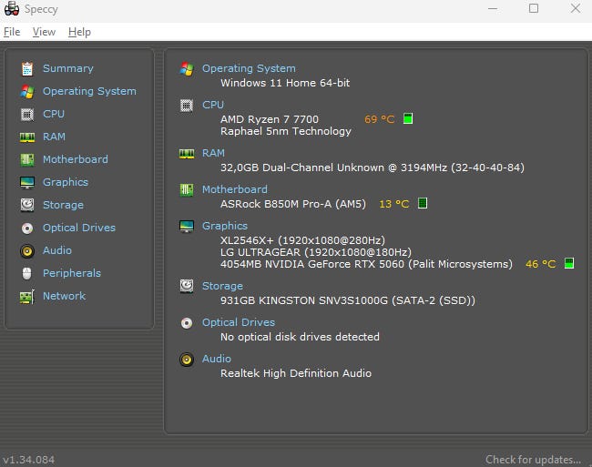Screen dimensions: 592x467
Task: Click the 69 °C CPU temperature value
Action: point(380,119)
